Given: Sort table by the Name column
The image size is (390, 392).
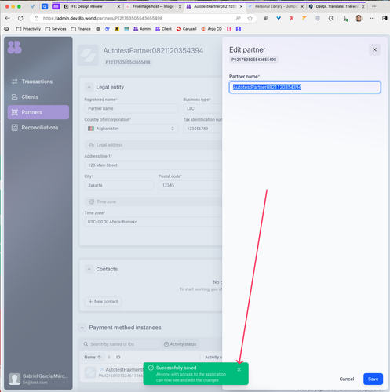Looking at the screenshot, I should point(93,357).
